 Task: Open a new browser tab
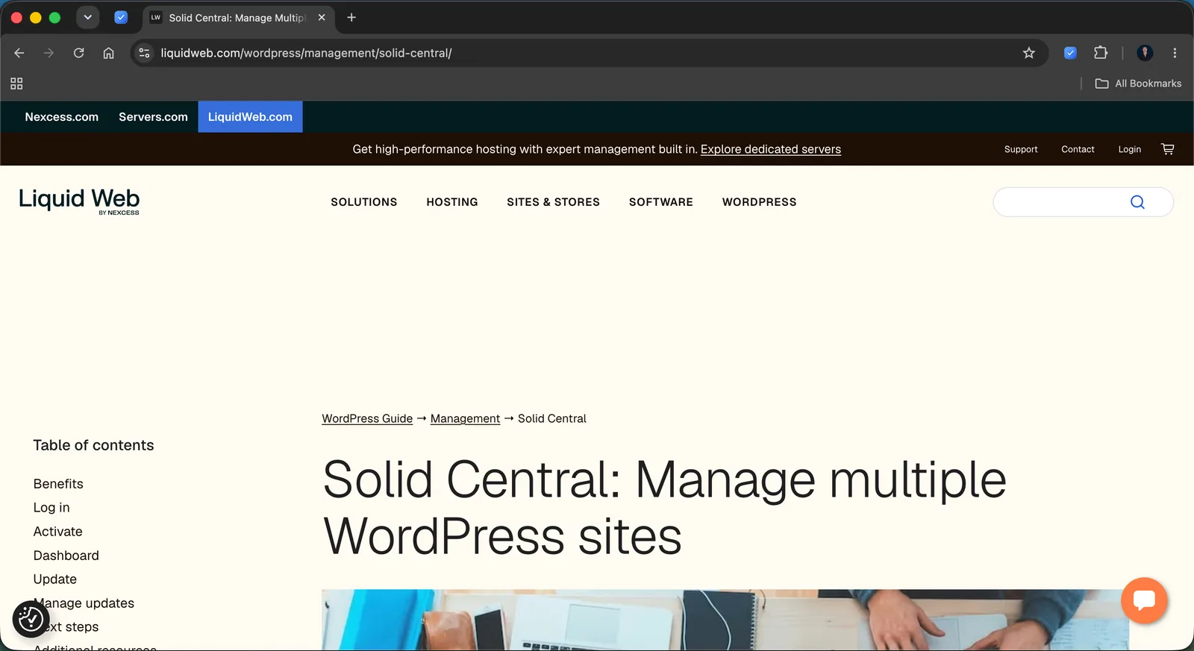click(351, 17)
